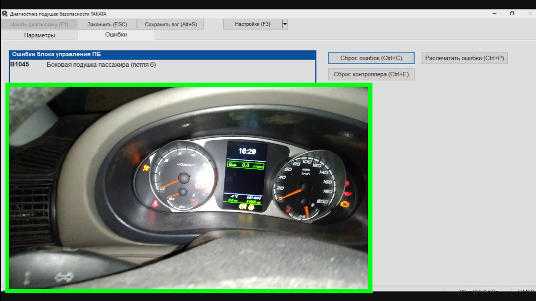
Task: Click the green fuel consumption indicator on dashboard display
Action: click(246, 165)
